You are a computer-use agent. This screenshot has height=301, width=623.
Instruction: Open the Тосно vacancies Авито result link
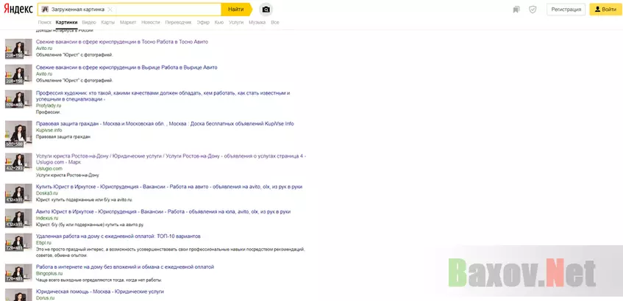(x=122, y=42)
